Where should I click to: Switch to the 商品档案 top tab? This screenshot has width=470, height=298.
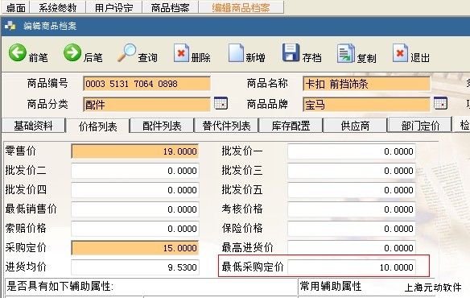[x=171, y=7]
